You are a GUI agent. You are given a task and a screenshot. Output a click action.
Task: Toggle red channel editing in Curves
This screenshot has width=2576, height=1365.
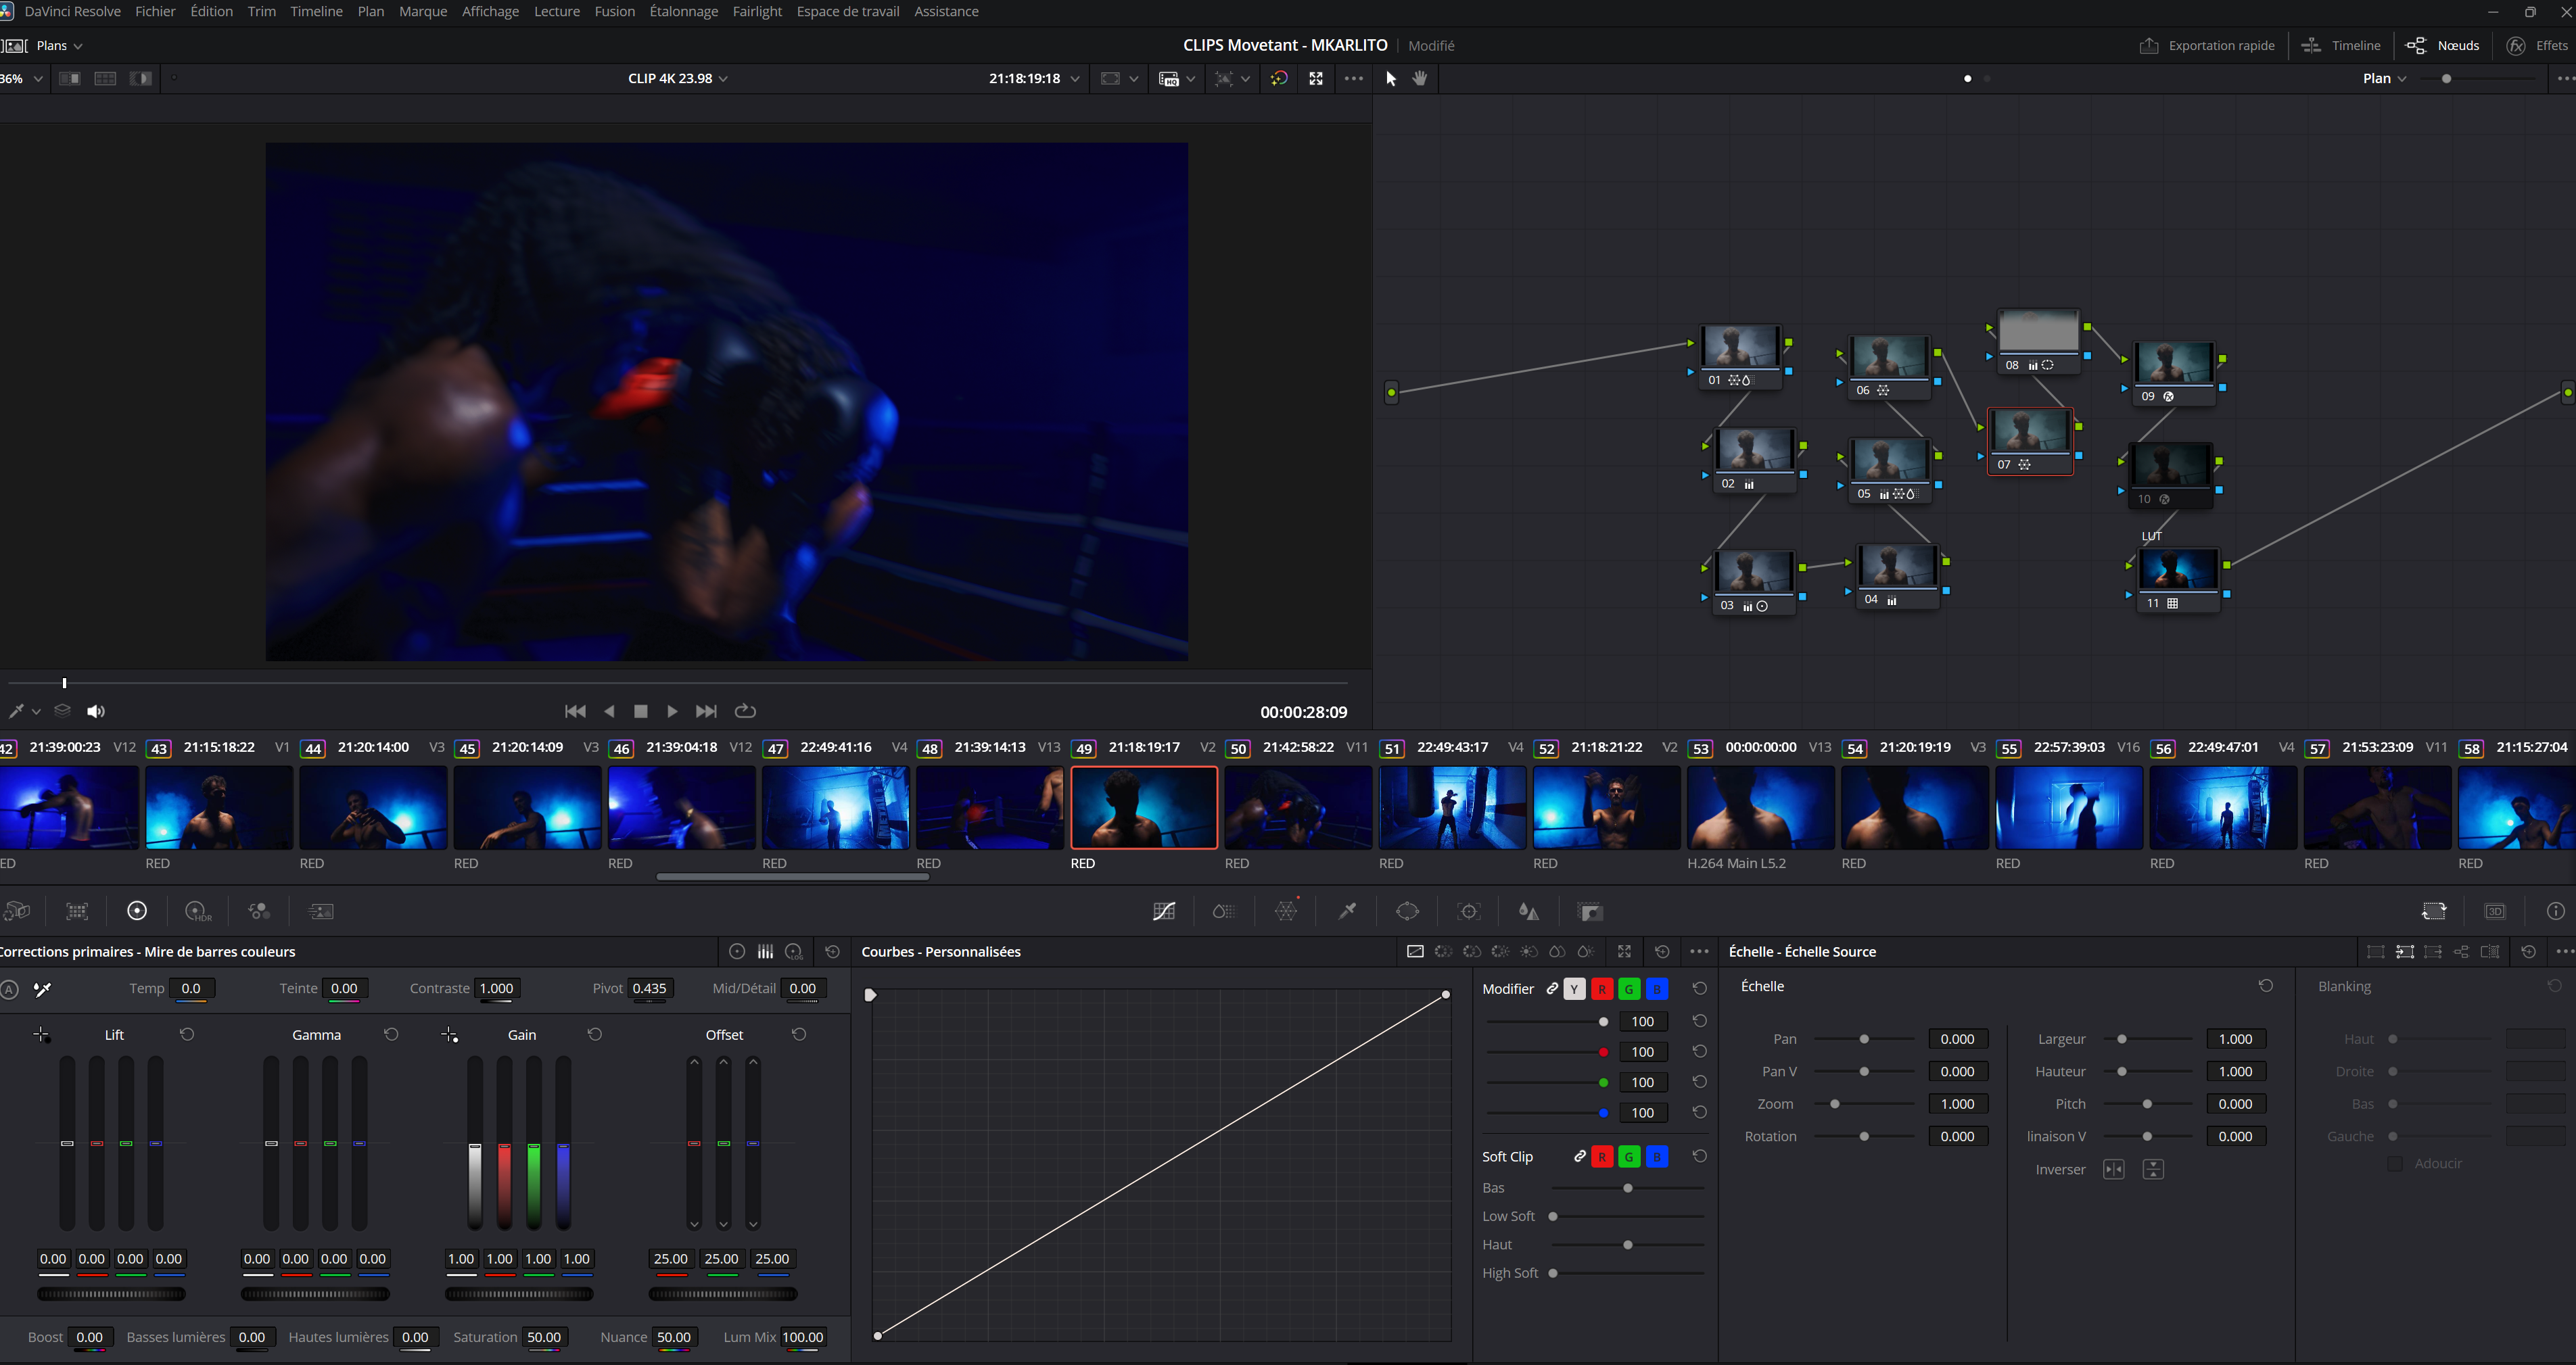pyautogui.click(x=1601, y=988)
